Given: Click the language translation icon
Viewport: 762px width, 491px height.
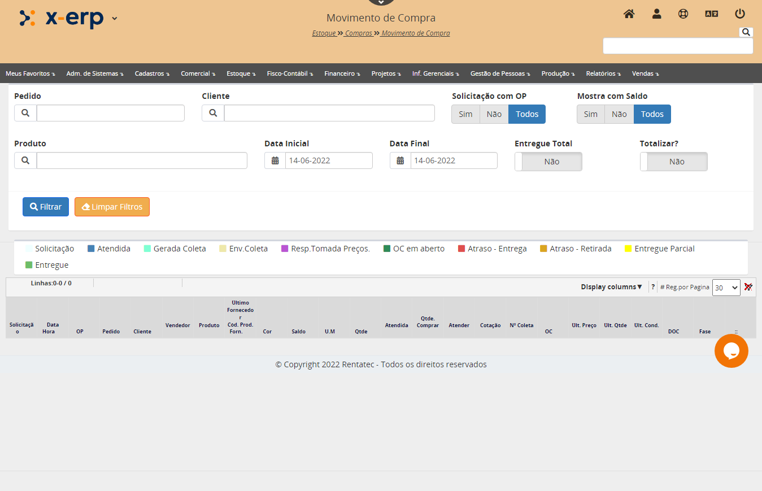Looking at the screenshot, I should (711, 14).
